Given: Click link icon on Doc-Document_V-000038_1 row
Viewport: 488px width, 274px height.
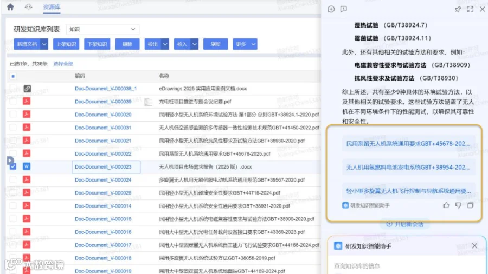Looking at the screenshot, I should [27, 89].
